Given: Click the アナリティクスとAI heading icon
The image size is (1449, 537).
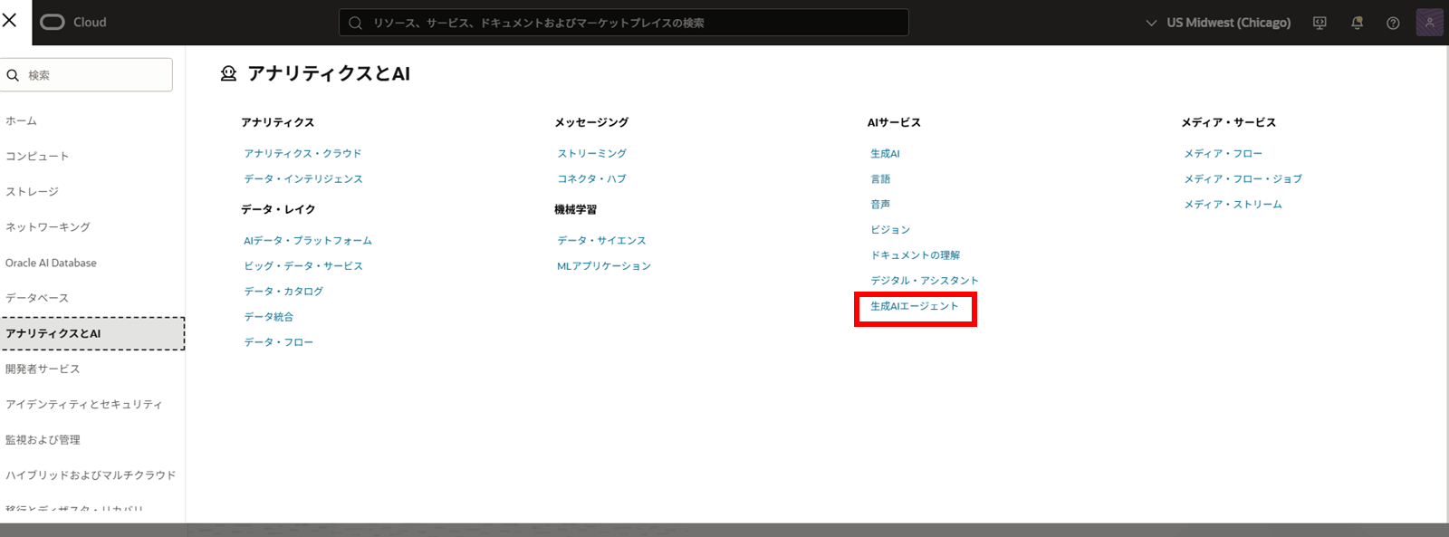Looking at the screenshot, I should [x=228, y=73].
